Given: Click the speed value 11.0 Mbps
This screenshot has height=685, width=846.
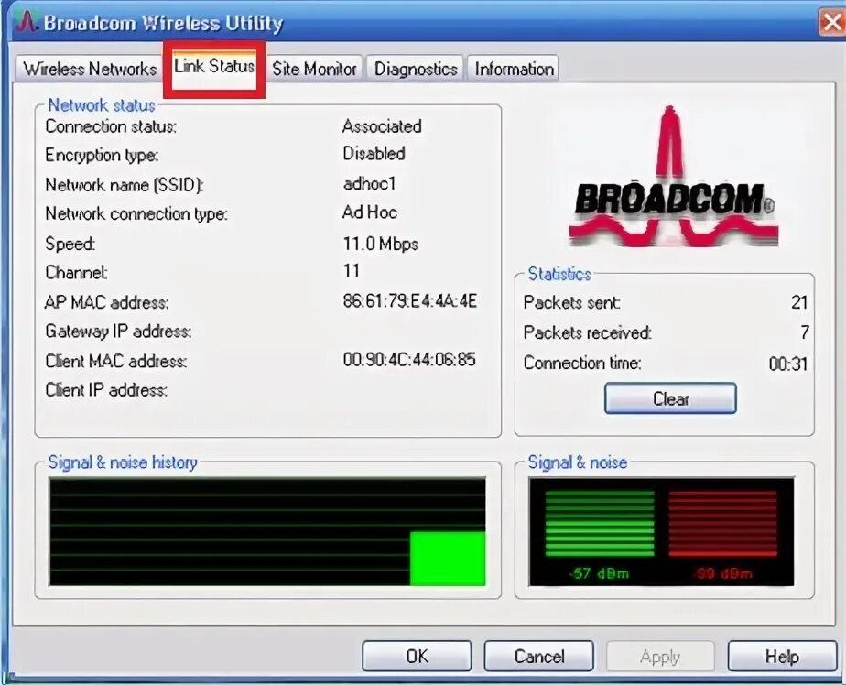Looking at the screenshot, I should 380,244.
